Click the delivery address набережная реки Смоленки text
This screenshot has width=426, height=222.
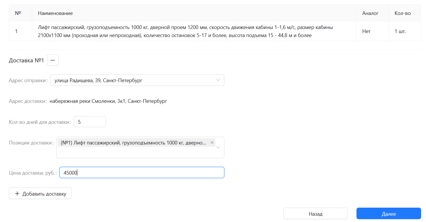click(108, 101)
